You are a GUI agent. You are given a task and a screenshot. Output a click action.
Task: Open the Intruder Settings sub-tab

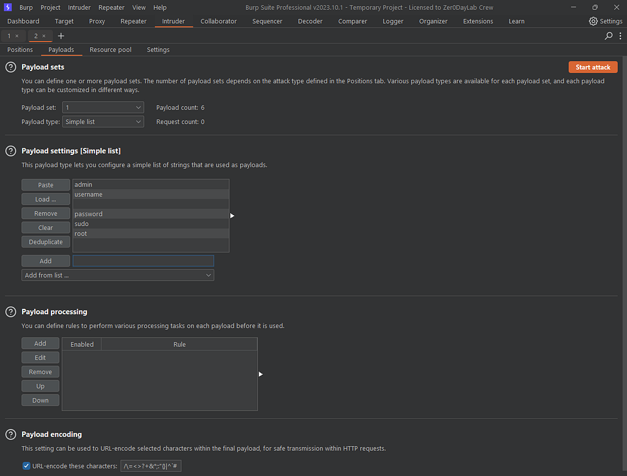[159, 50]
